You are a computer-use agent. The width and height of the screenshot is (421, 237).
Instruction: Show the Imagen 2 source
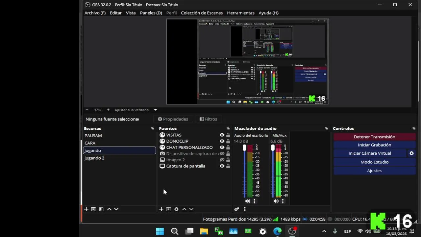click(222, 160)
